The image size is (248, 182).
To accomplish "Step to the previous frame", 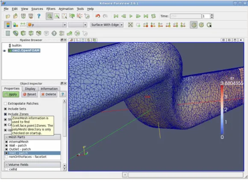I will [x=124, y=16].
